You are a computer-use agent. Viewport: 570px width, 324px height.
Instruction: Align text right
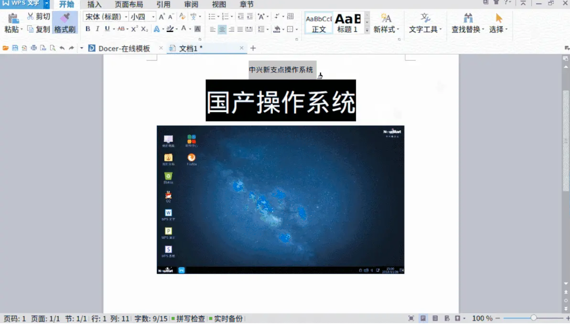(231, 29)
